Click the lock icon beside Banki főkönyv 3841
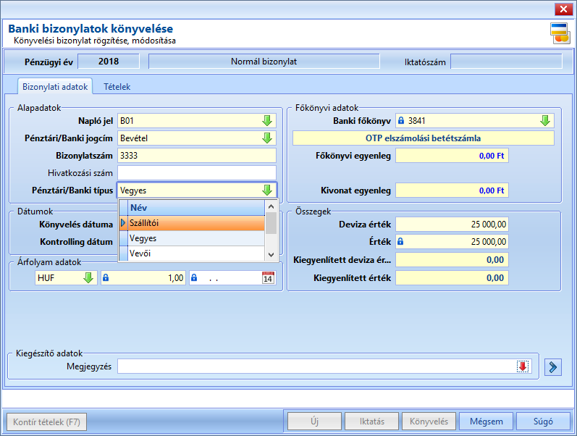Image resolution: width=577 pixels, height=436 pixels. coord(401,120)
